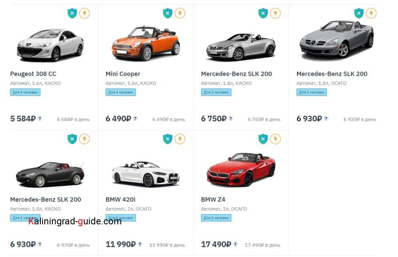Click the lightning icon on Mini Cooper card

point(180,14)
